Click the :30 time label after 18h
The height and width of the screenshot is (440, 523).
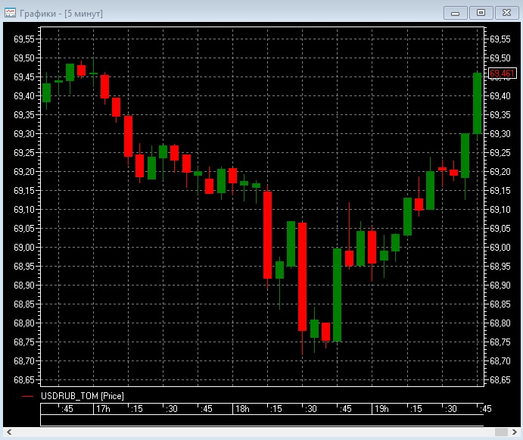pyautogui.click(x=311, y=409)
